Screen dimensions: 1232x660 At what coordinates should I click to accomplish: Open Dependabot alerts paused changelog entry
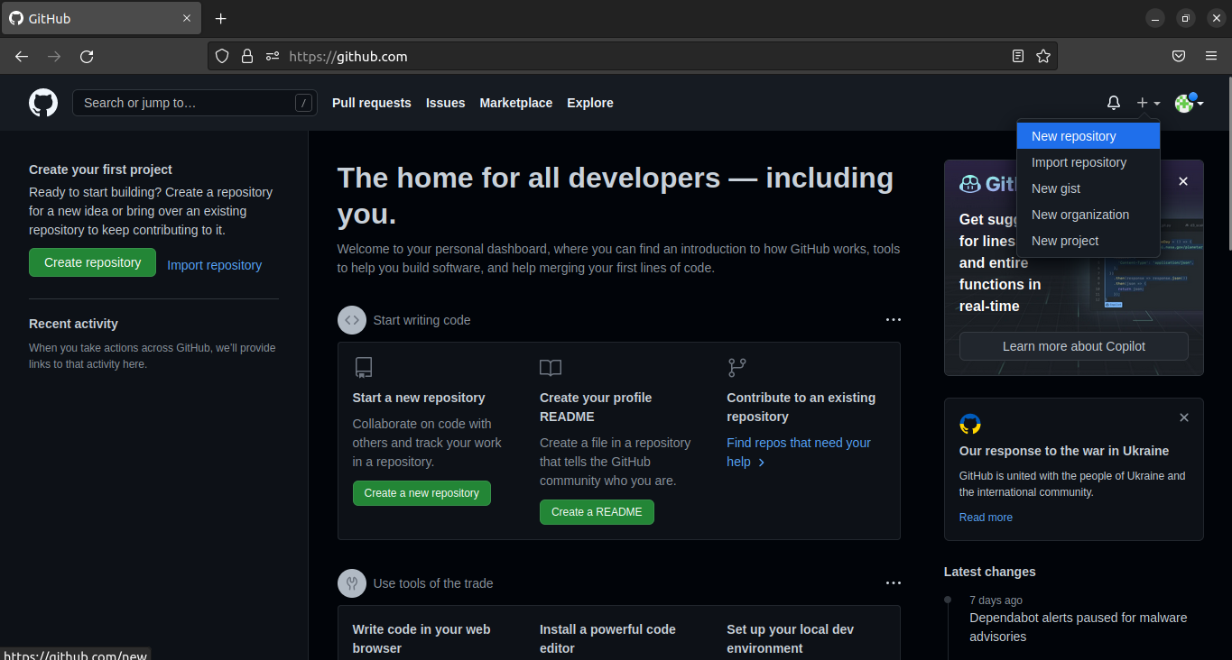pyautogui.click(x=1079, y=628)
